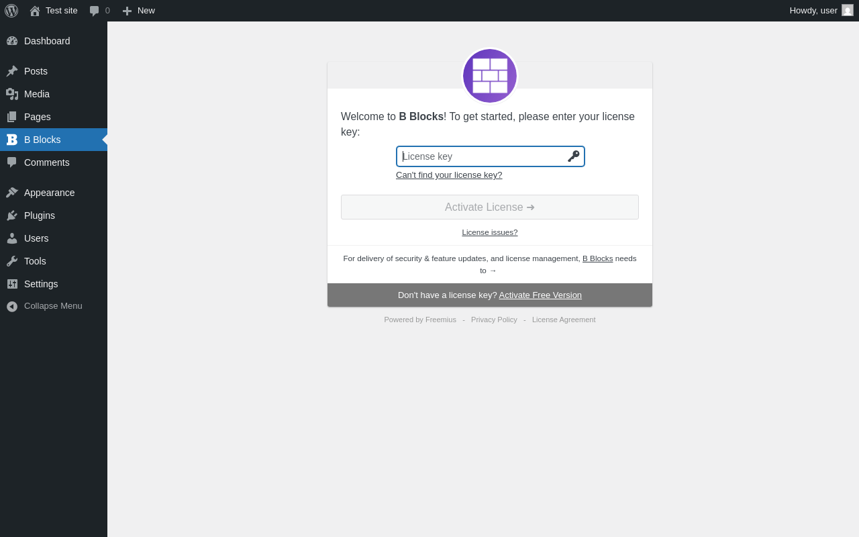Click the Settings sliders icon
Image resolution: width=859 pixels, height=537 pixels.
pyautogui.click(x=12, y=284)
